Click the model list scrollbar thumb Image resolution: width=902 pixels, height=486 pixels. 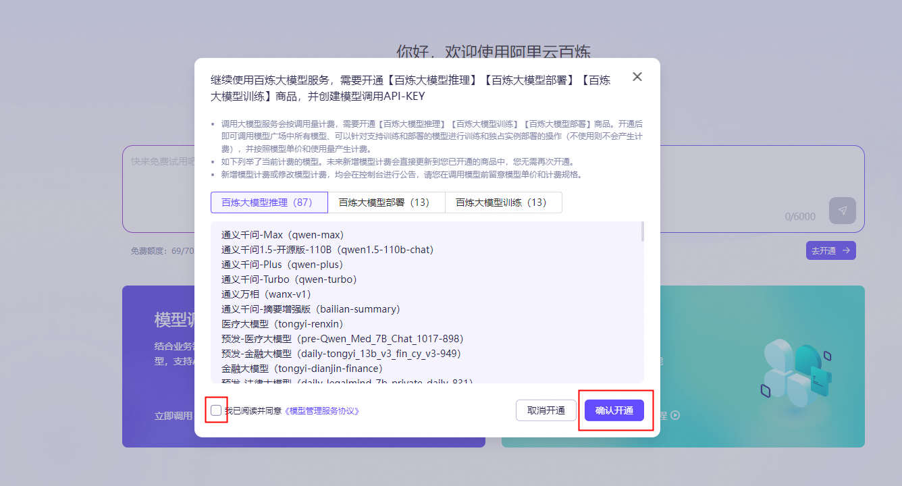coord(642,232)
